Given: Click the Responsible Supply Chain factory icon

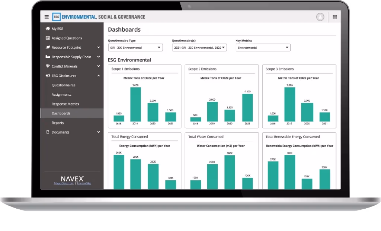Looking at the screenshot, I should 48,57.
